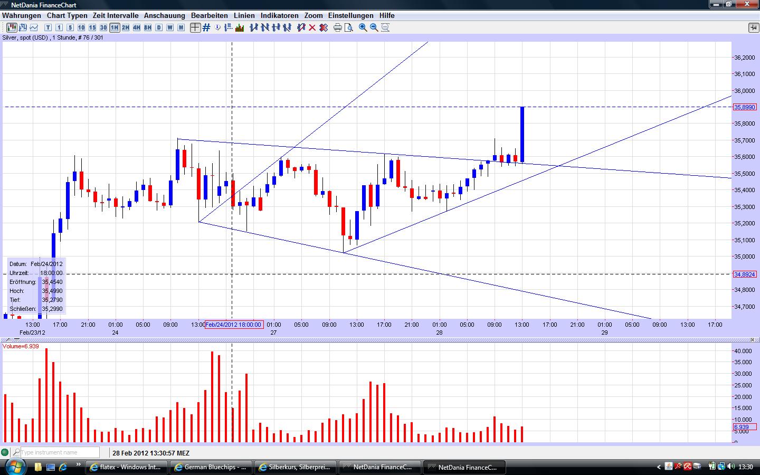This screenshot has width=760, height=475.
Task: Select the 15-minute interval button
Action: (x=92, y=27)
